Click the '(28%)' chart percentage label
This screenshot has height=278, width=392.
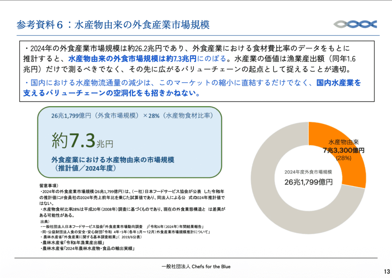(344, 158)
